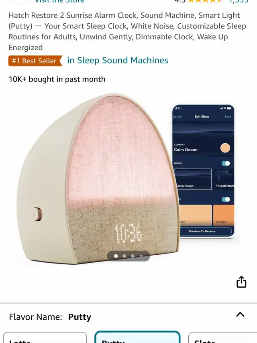Go to the third image carousel dot
This screenshot has height=343, width=257.
pos(133,256)
